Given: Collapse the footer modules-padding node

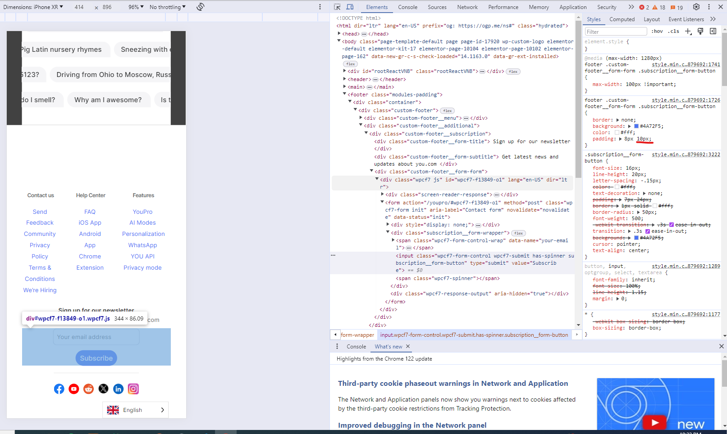Looking at the screenshot, I should [x=344, y=95].
